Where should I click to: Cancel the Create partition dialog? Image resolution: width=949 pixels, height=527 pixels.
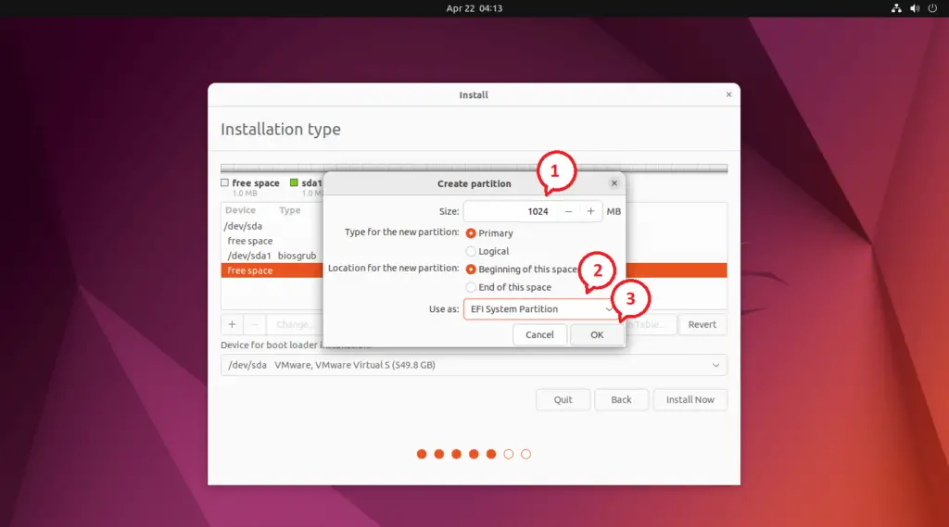coord(539,334)
